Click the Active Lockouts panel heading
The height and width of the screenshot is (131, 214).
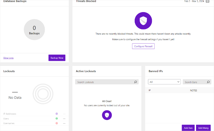point(86,71)
